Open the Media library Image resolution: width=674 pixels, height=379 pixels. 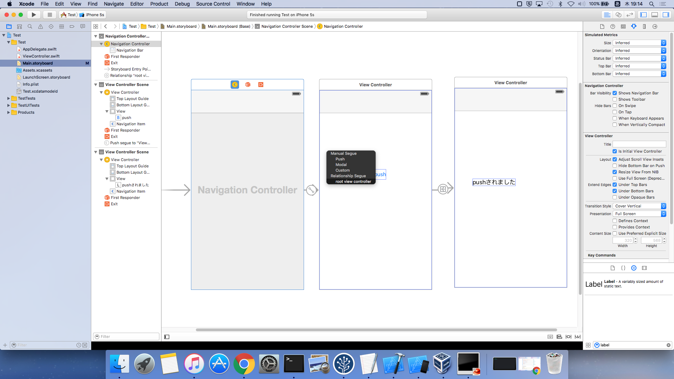(645, 268)
